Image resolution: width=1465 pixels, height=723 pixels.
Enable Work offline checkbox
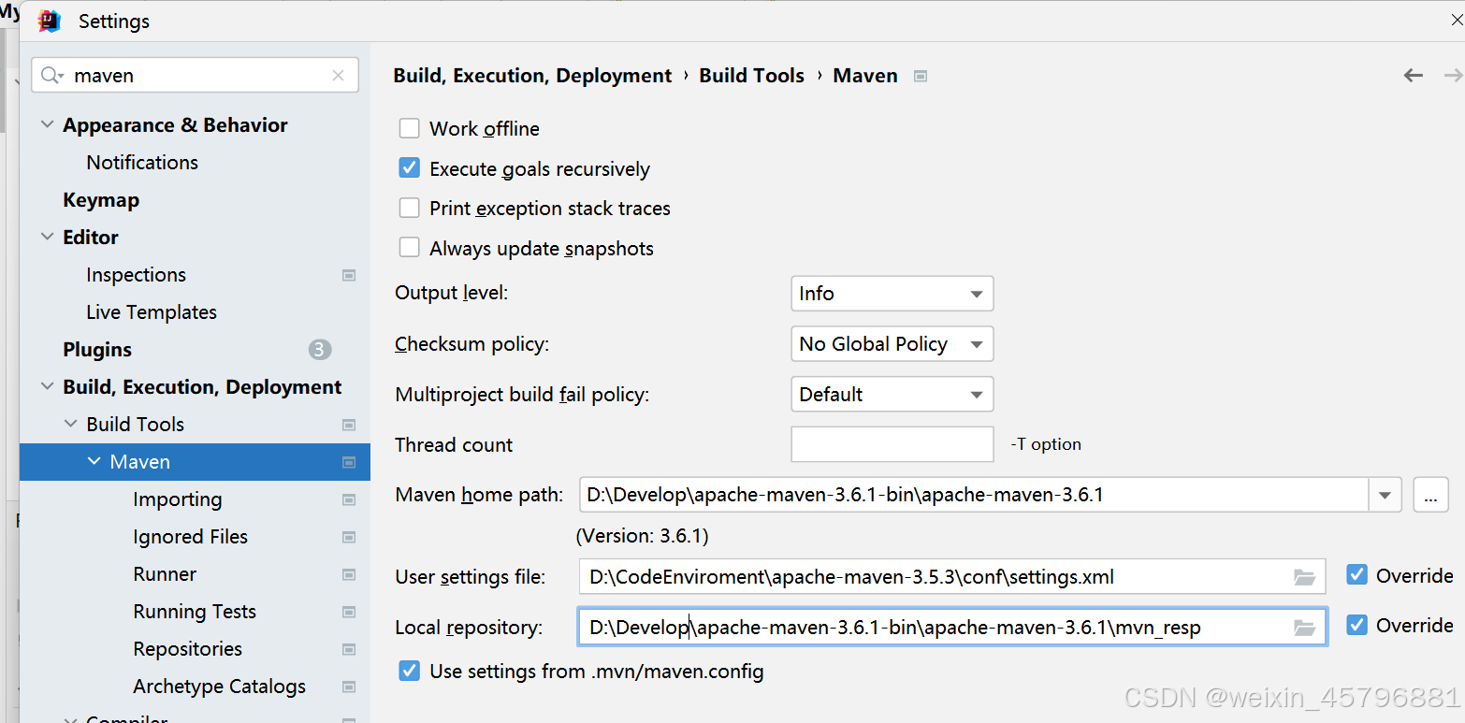(409, 128)
